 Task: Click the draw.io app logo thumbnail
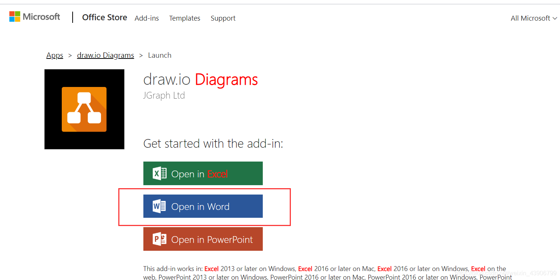tap(84, 109)
